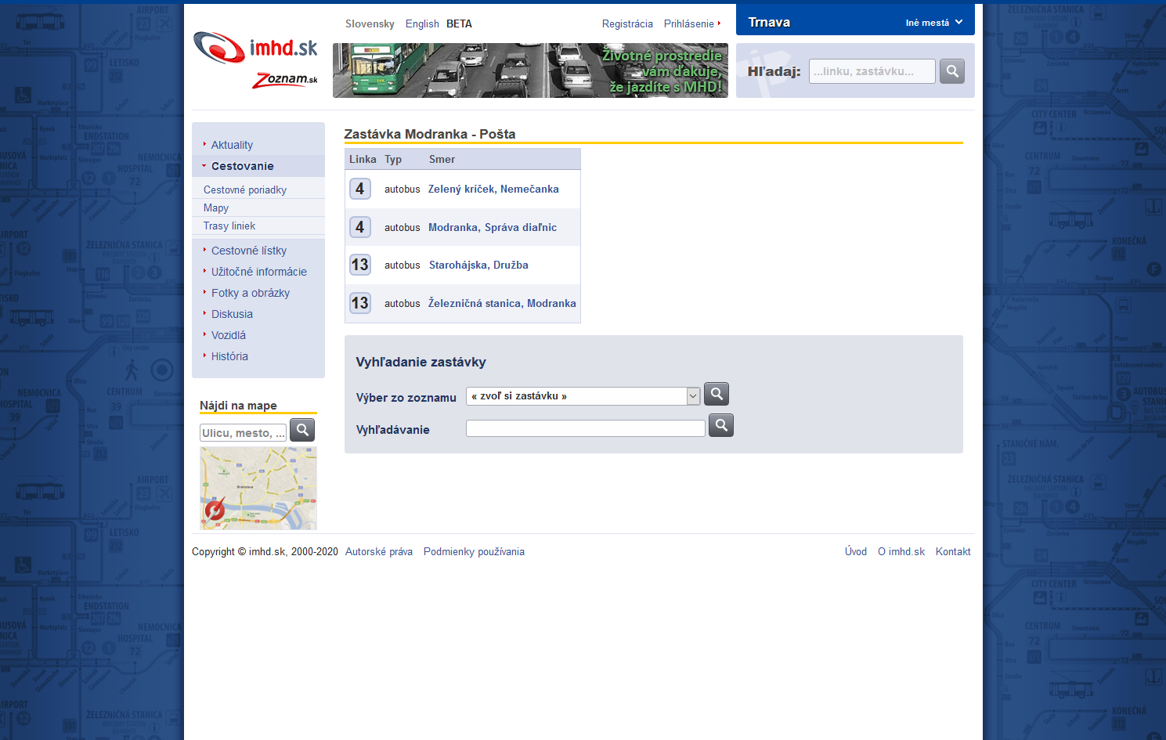Screen dimensions: 1166x740
Task: Open the Železničná stanica, Modranka link
Action: [502, 303]
